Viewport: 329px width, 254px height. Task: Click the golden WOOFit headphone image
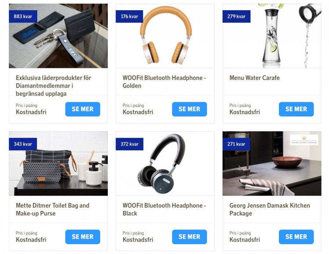[x=165, y=36]
